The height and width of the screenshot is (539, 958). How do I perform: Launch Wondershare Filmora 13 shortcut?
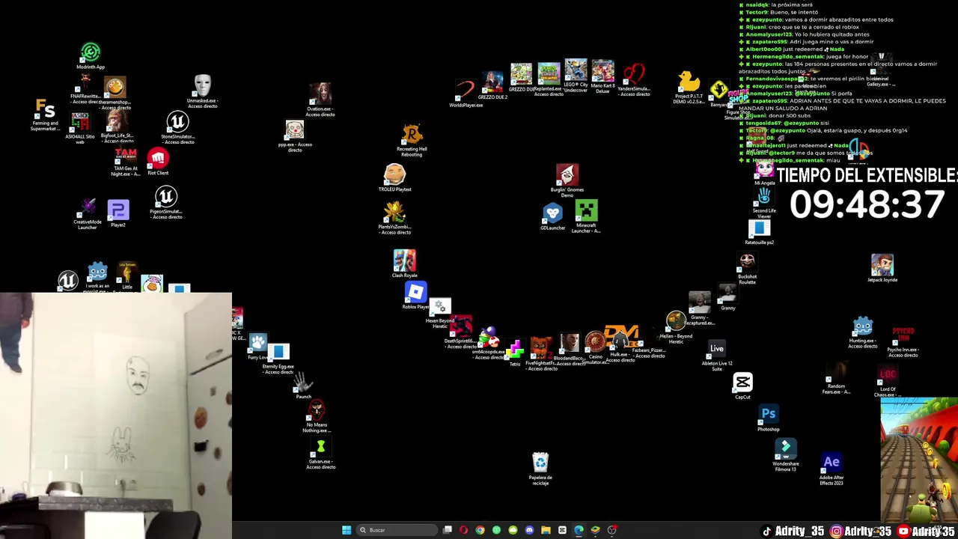(x=785, y=455)
